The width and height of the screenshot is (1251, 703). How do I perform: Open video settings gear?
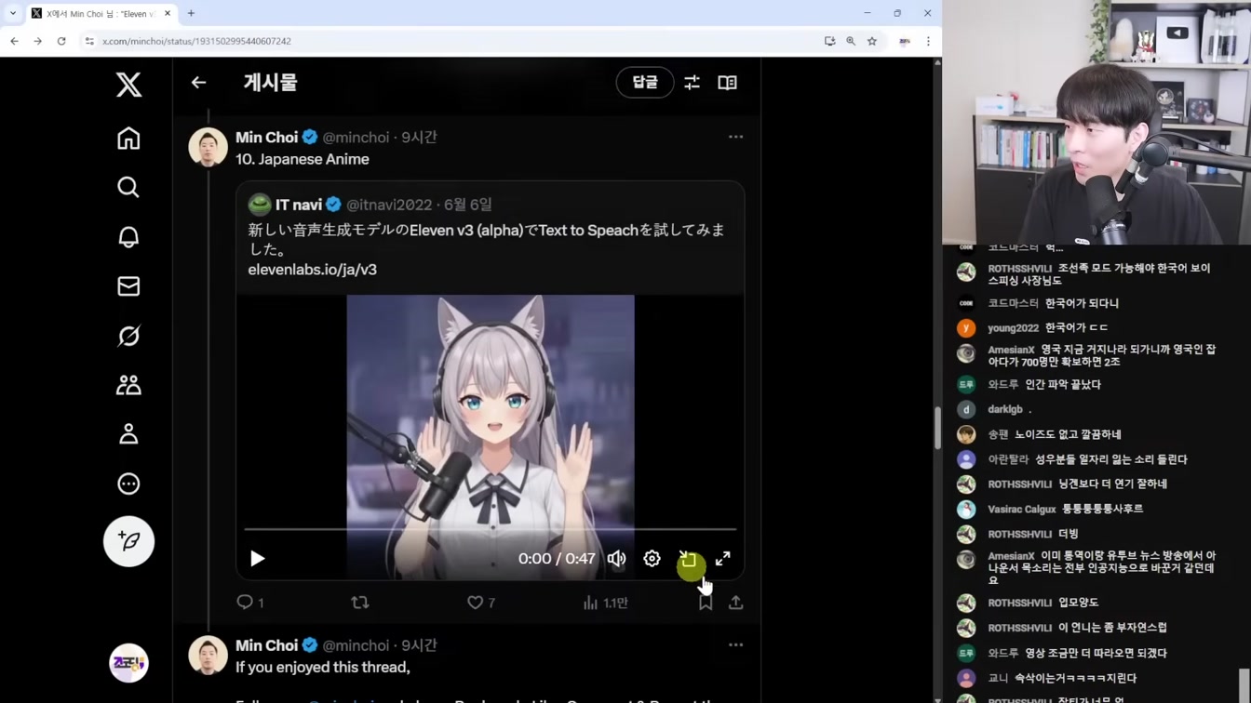click(652, 559)
